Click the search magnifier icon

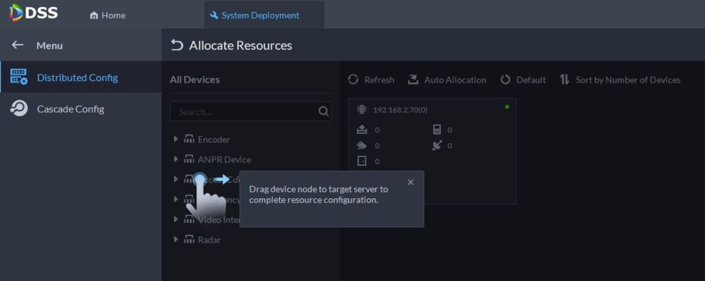(323, 112)
